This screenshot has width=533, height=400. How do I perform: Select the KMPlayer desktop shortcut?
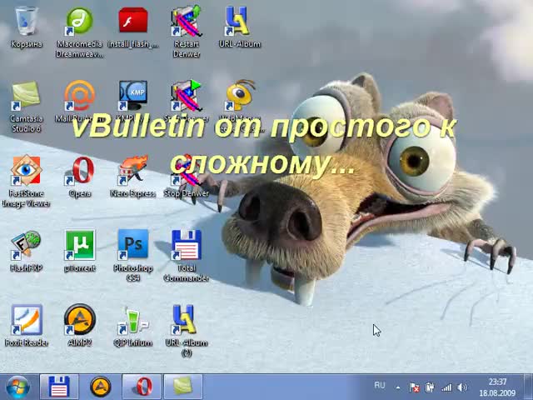tap(132, 95)
